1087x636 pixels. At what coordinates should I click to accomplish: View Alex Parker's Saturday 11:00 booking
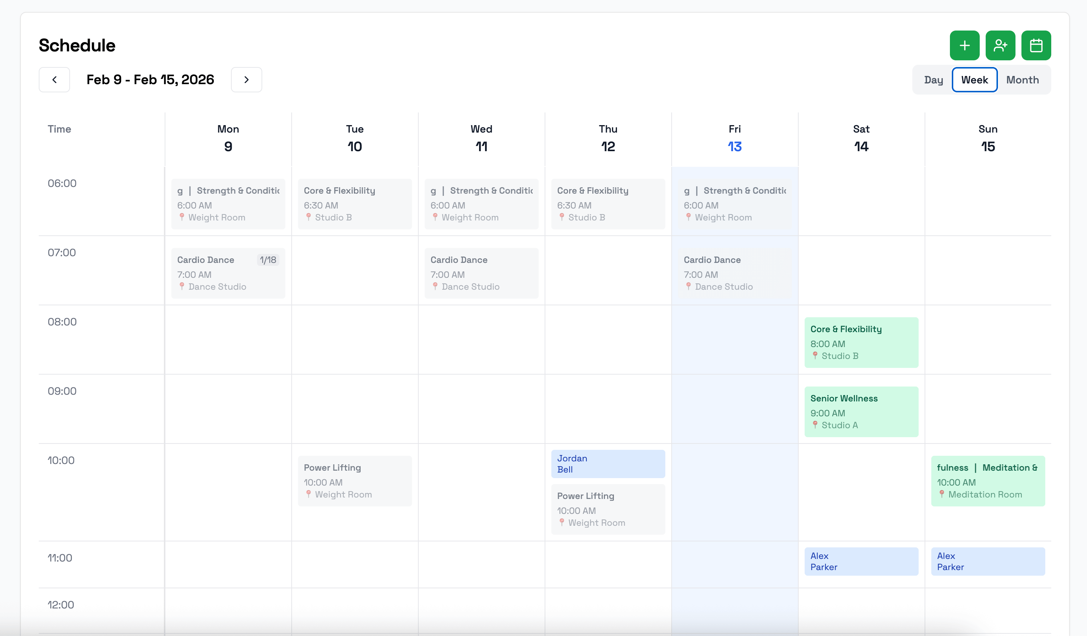(861, 561)
